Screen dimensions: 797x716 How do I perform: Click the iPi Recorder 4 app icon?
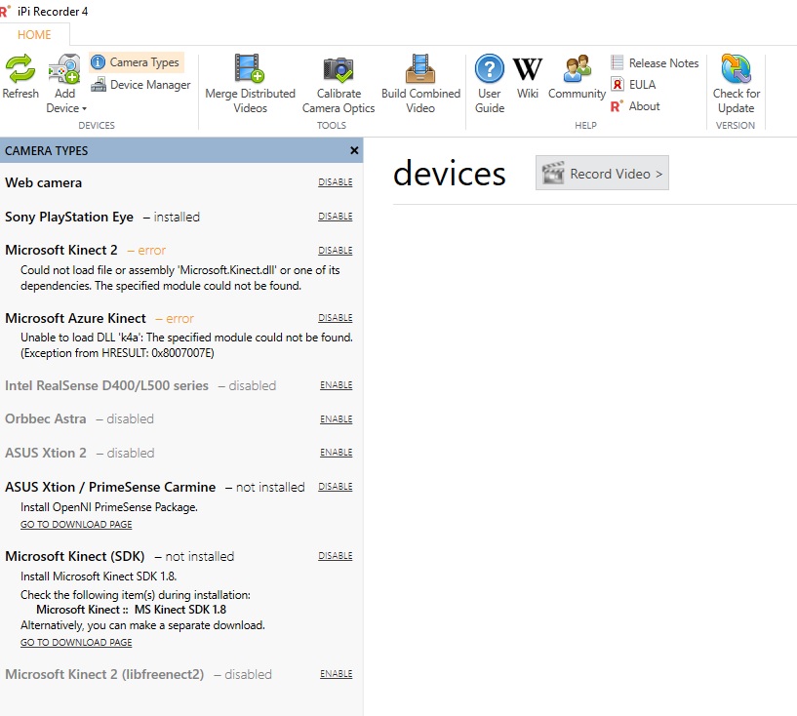coord(5,11)
